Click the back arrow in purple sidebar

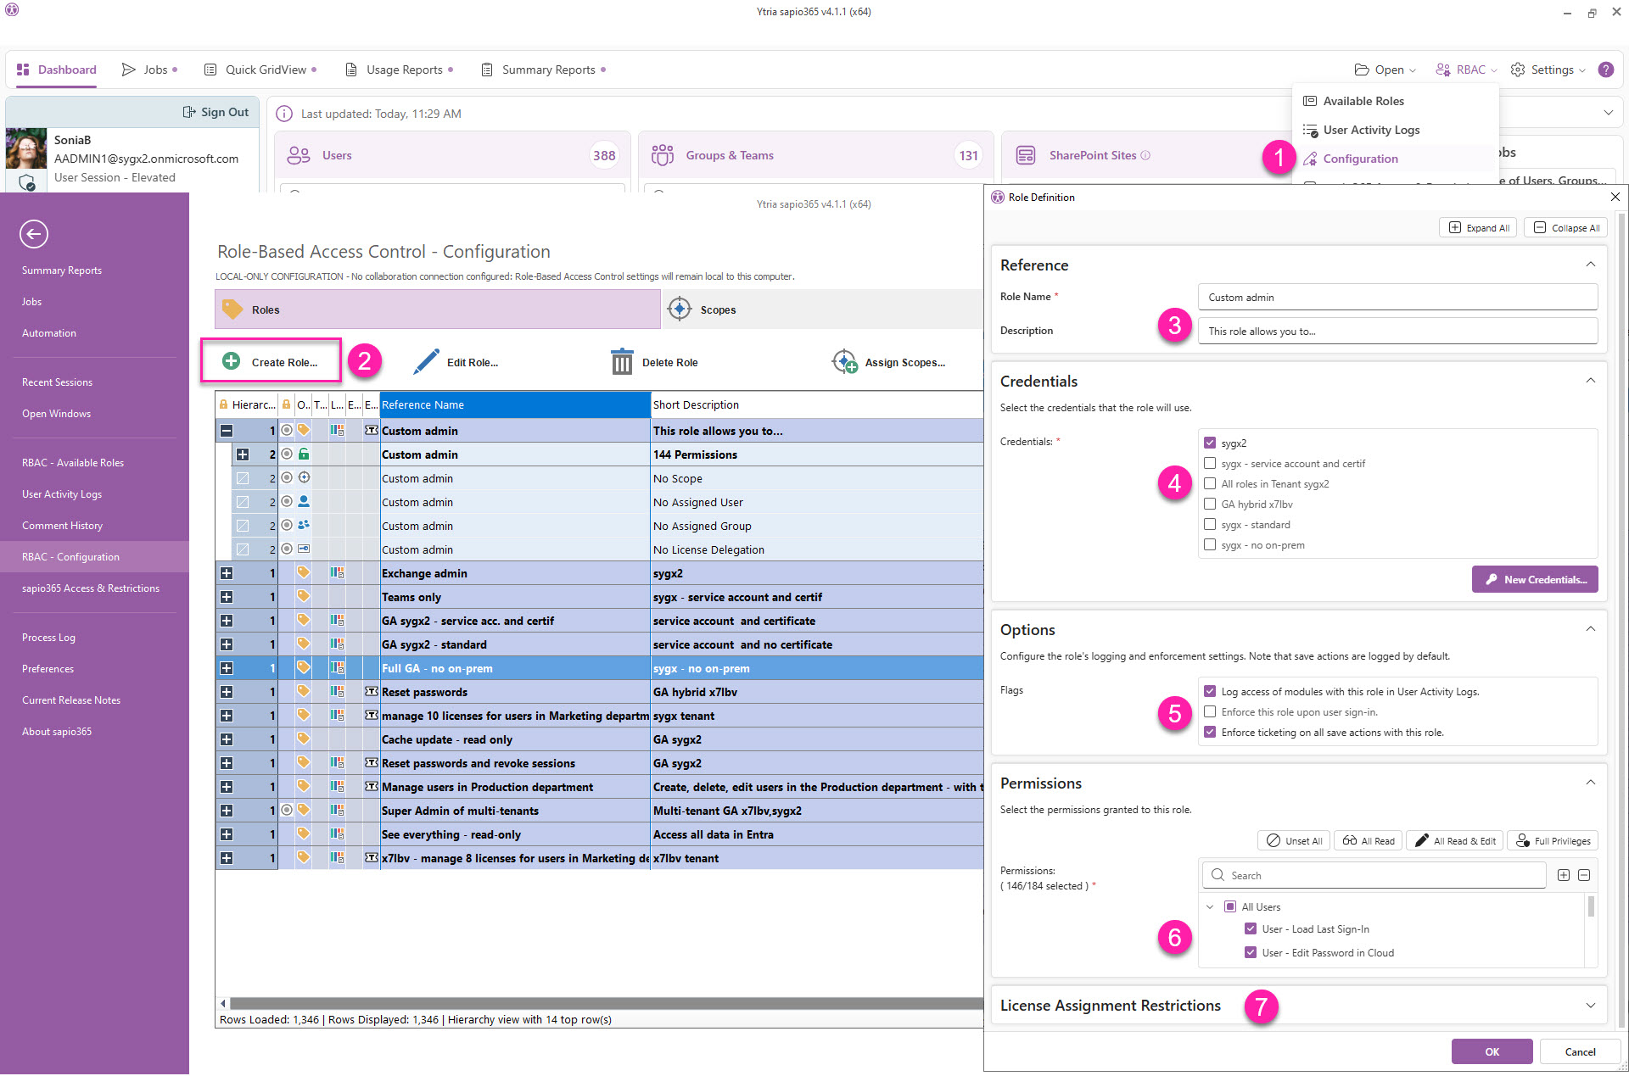coord(34,234)
